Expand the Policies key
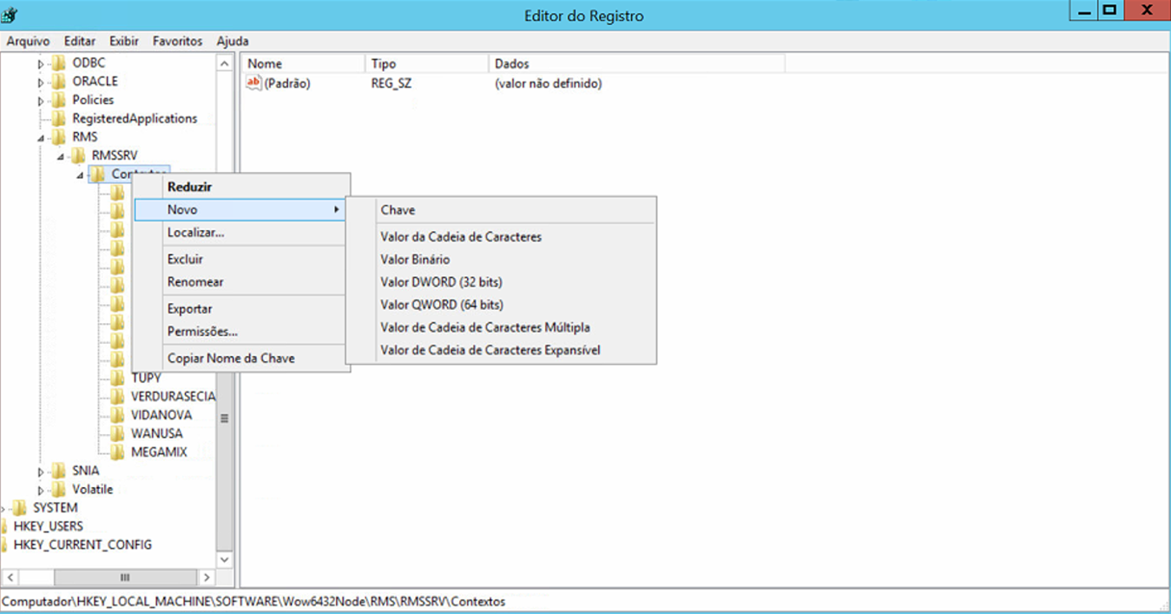Viewport: 1171px width, 614px height. [x=41, y=101]
